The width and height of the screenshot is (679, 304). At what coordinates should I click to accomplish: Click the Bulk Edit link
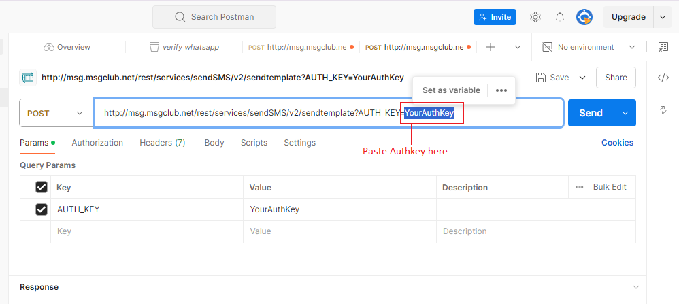(x=610, y=187)
